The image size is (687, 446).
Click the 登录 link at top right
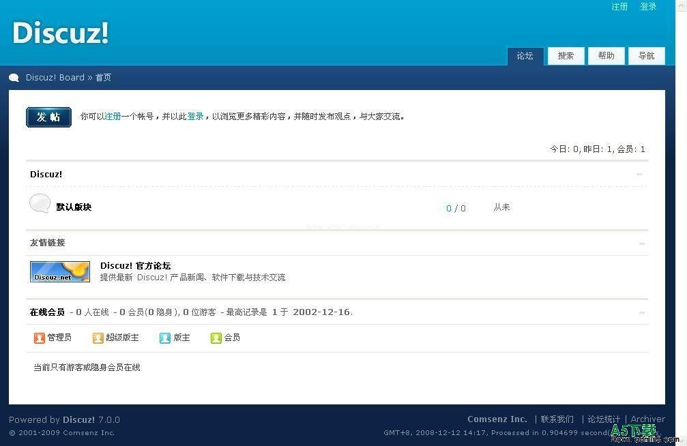(x=648, y=7)
